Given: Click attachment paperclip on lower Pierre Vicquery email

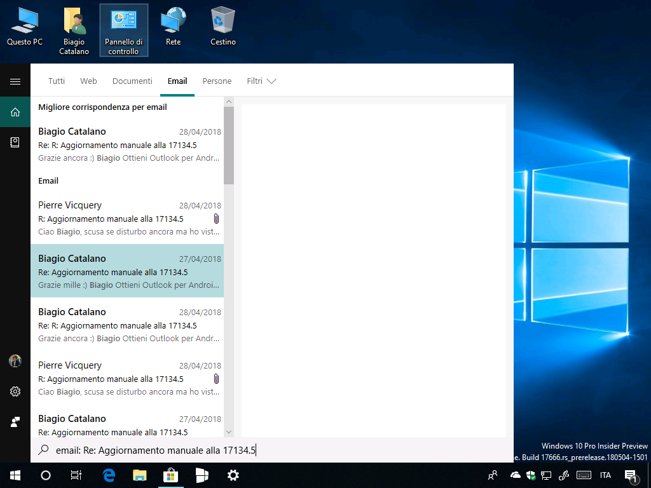Looking at the screenshot, I should click(216, 379).
